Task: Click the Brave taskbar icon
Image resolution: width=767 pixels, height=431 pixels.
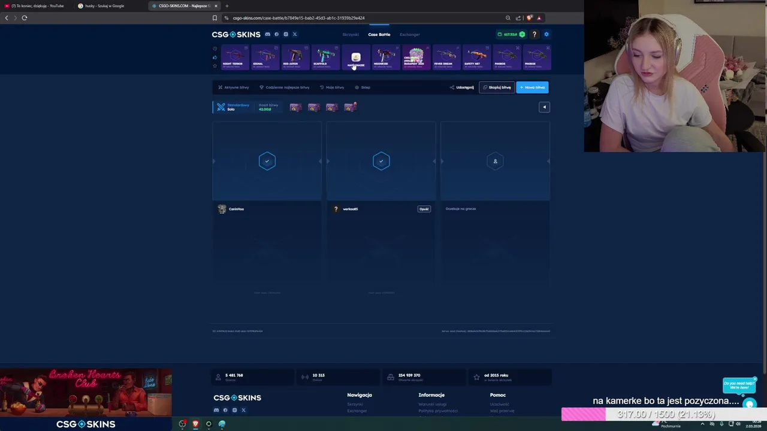Action: 195,424
